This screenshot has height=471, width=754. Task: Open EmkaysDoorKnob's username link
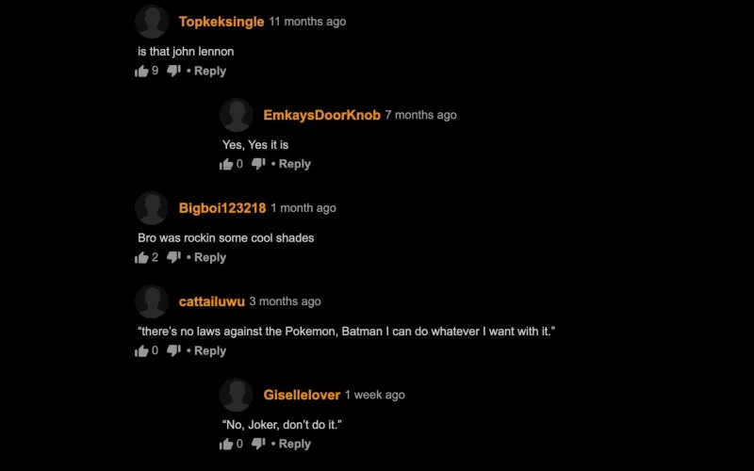[x=321, y=115]
